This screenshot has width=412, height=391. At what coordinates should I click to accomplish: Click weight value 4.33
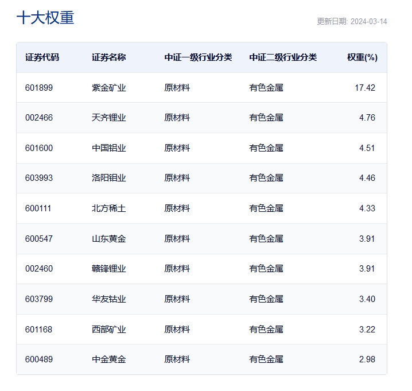pyautogui.click(x=367, y=208)
